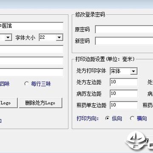The height and width of the screenshot is (153, 153).
Task: Focus the 原密码 input field
Action: click(124, 29)
